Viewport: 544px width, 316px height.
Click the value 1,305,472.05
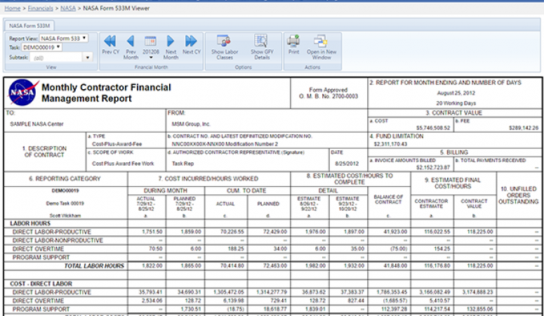click(229, 292)
